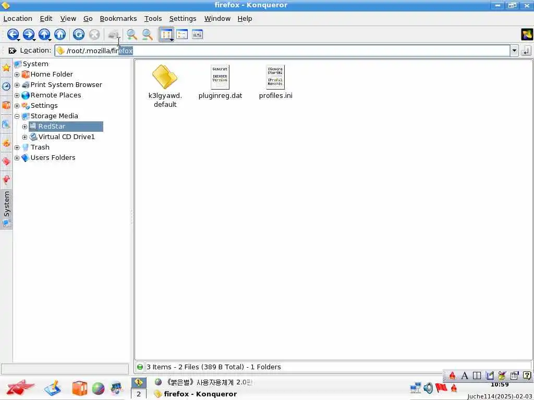Viewport: 534px width, 400px height.
Task: Expand the Print System Browser node
Action: tap(17, 85)
